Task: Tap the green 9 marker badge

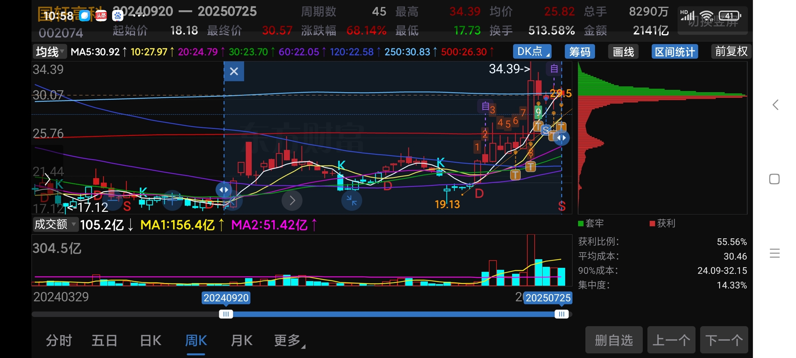Action: pyautogui.click(x=538, y=112)
